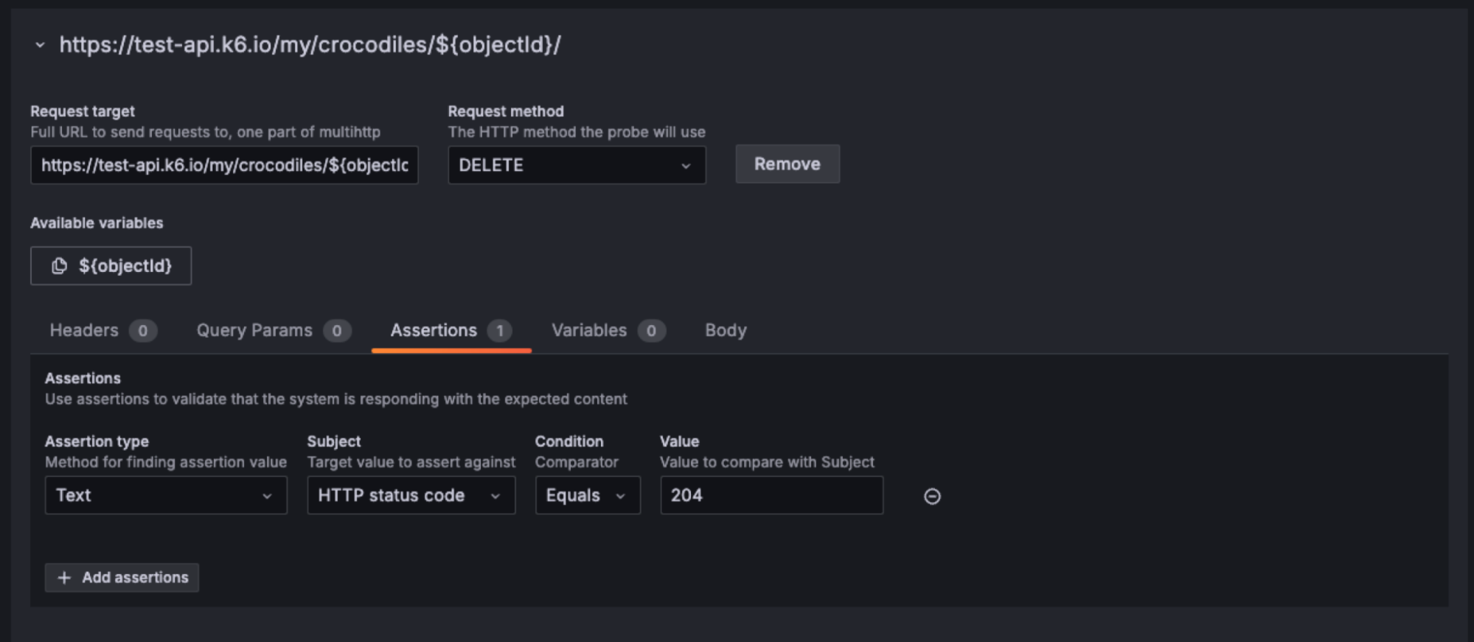Remove the assertion via the minus icon
Viewport: 1474px width, 642px height.
coord(932,496)
